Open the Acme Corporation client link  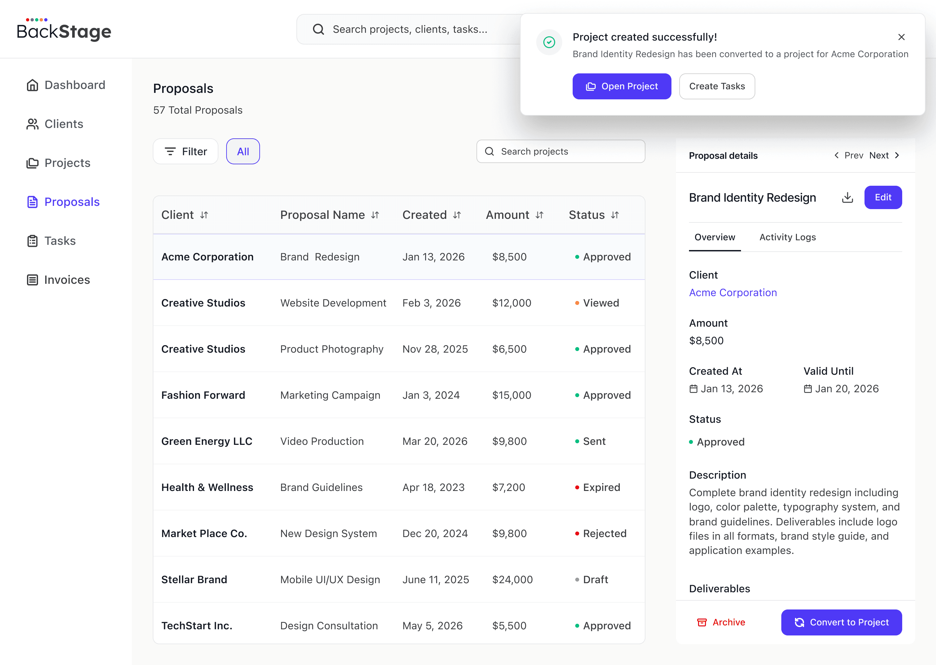click(732, 293)
